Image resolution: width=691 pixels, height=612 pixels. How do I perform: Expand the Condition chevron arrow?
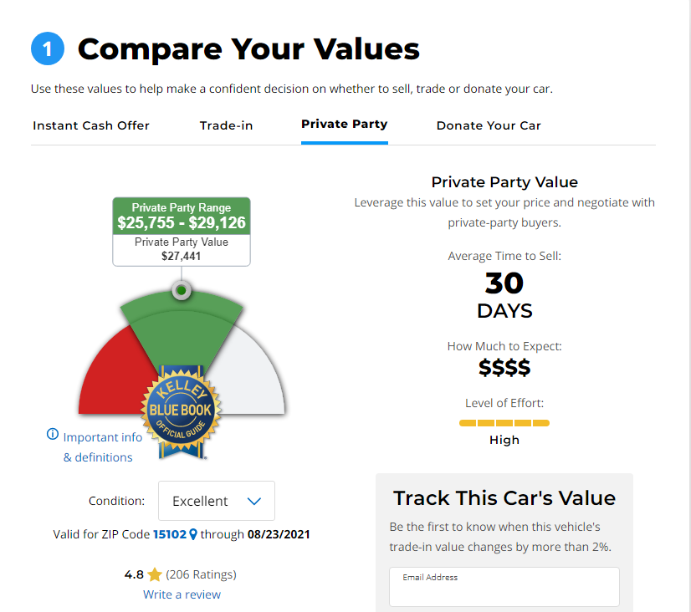coord(254,501)
